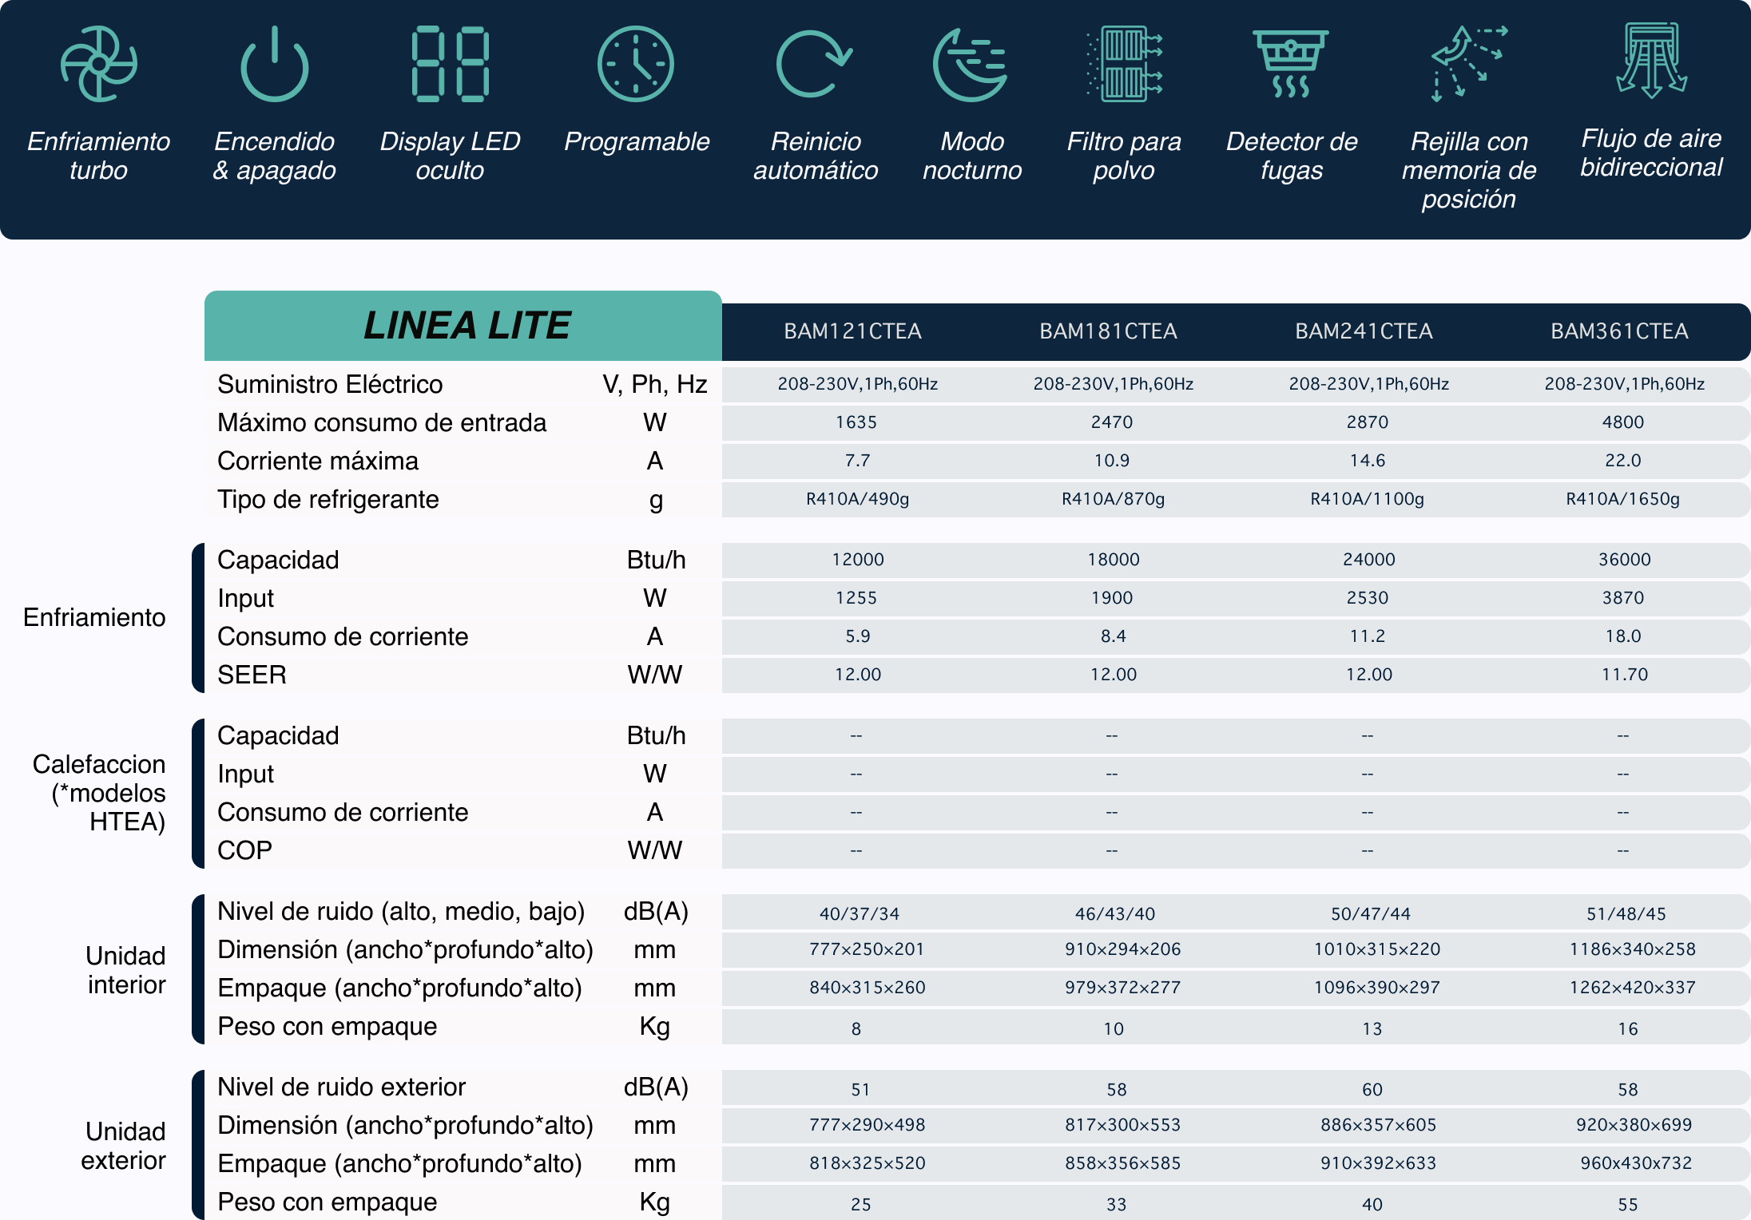
Task: Click the bidirectional airflow icon
Action: (1651, 61)
